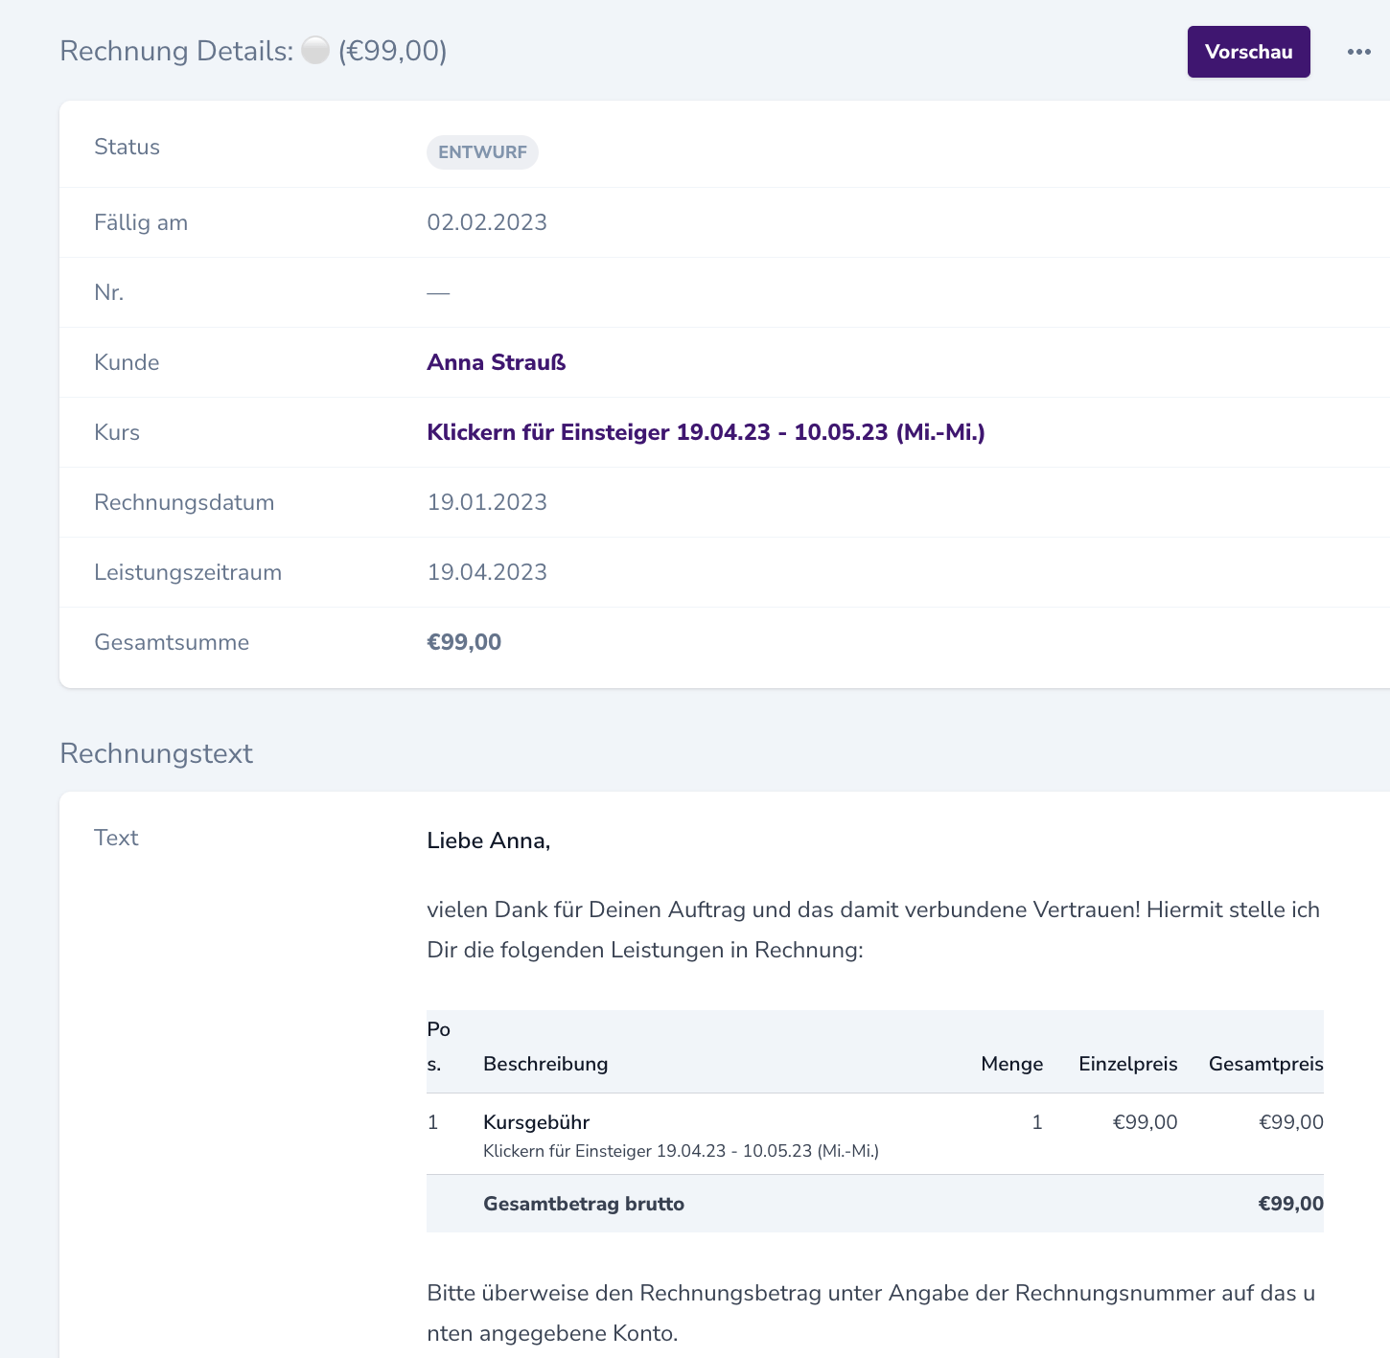Click the Kursgebühr description cell
This screenshot has height=1358, width=1390.
536,1122
